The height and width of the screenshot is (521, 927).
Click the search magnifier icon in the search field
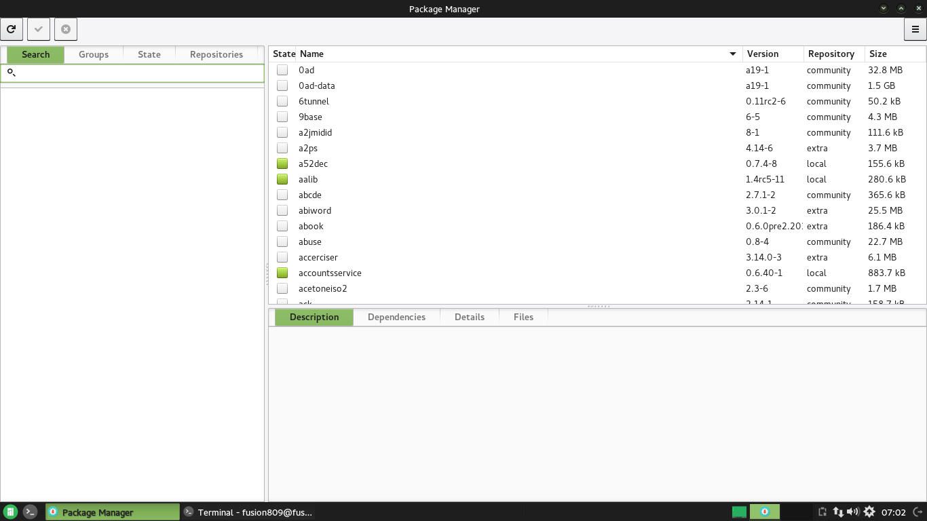11,73
